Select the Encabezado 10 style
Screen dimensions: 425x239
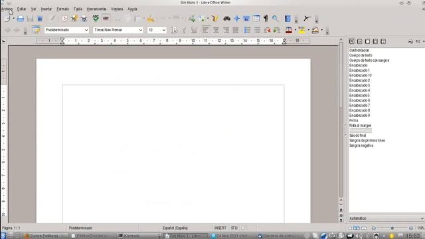click(x=361, y=75)
